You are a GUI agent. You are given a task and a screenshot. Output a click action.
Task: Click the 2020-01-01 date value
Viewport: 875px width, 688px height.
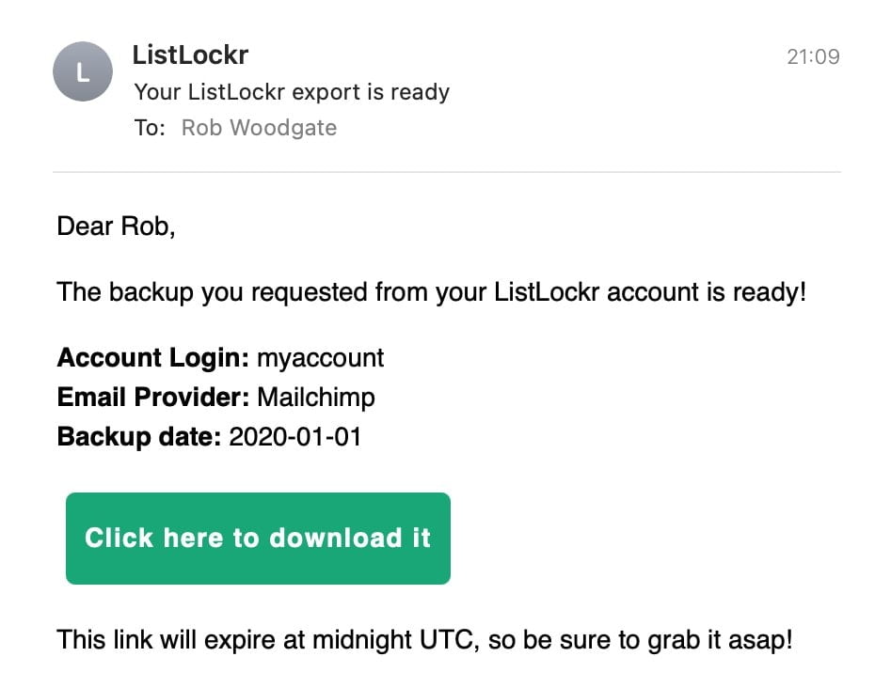click(294, 437)
